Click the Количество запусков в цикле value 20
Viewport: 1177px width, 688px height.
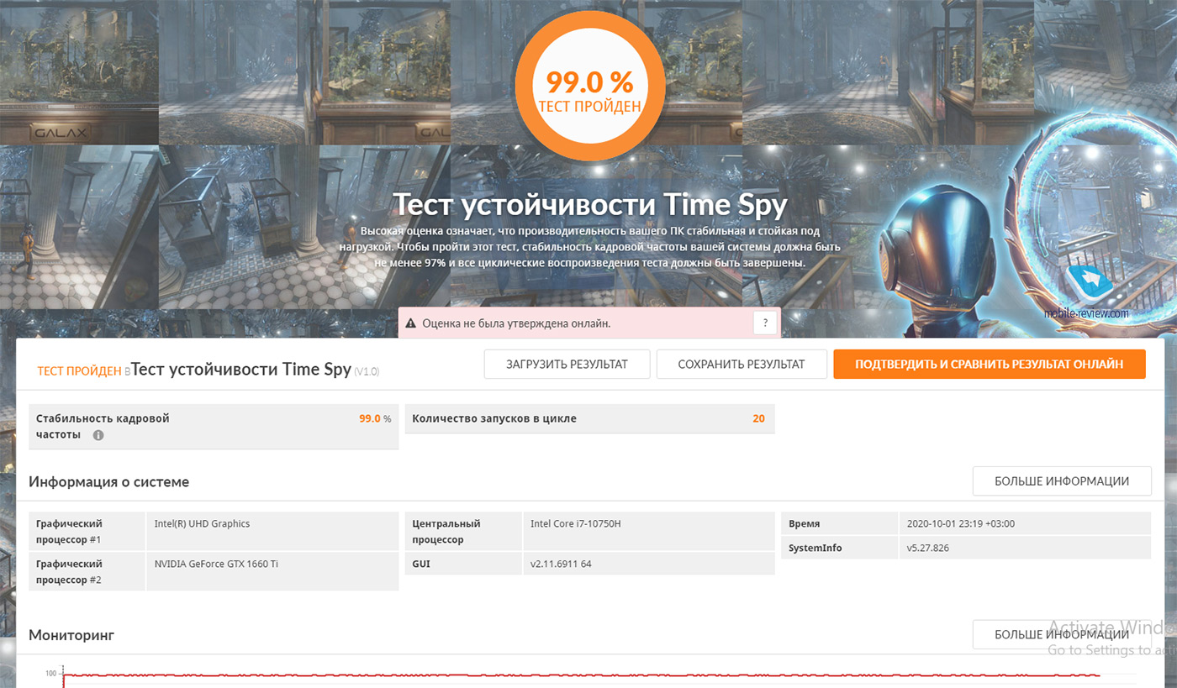(758, 418)
